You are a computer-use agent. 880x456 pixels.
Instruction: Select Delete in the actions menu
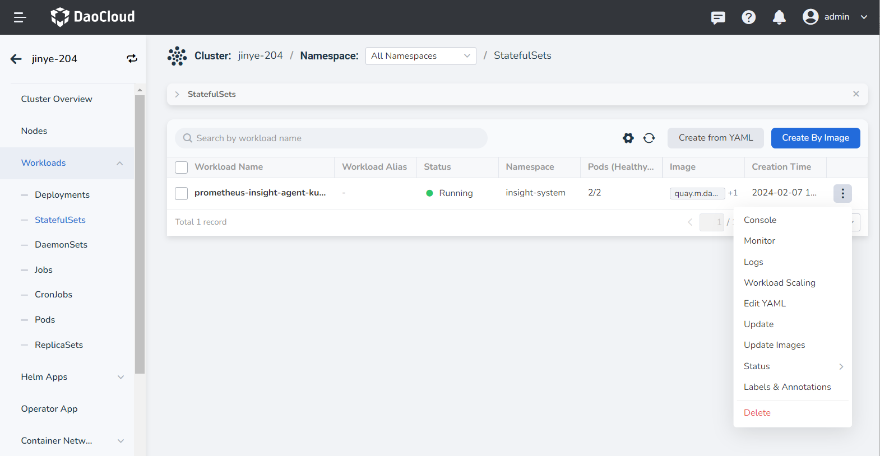(757, 413)
